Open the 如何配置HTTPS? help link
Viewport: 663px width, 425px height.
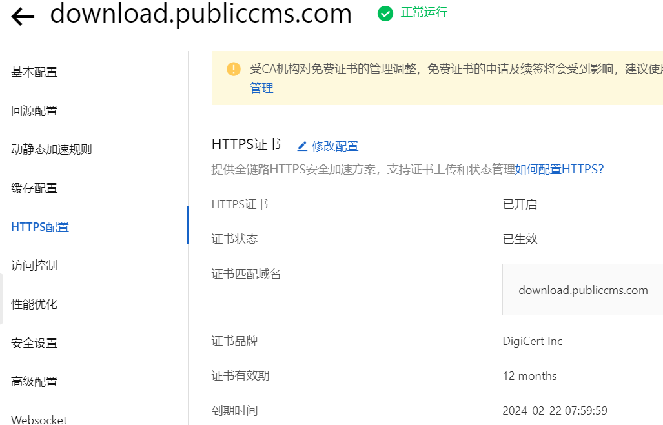click(559, 170)
